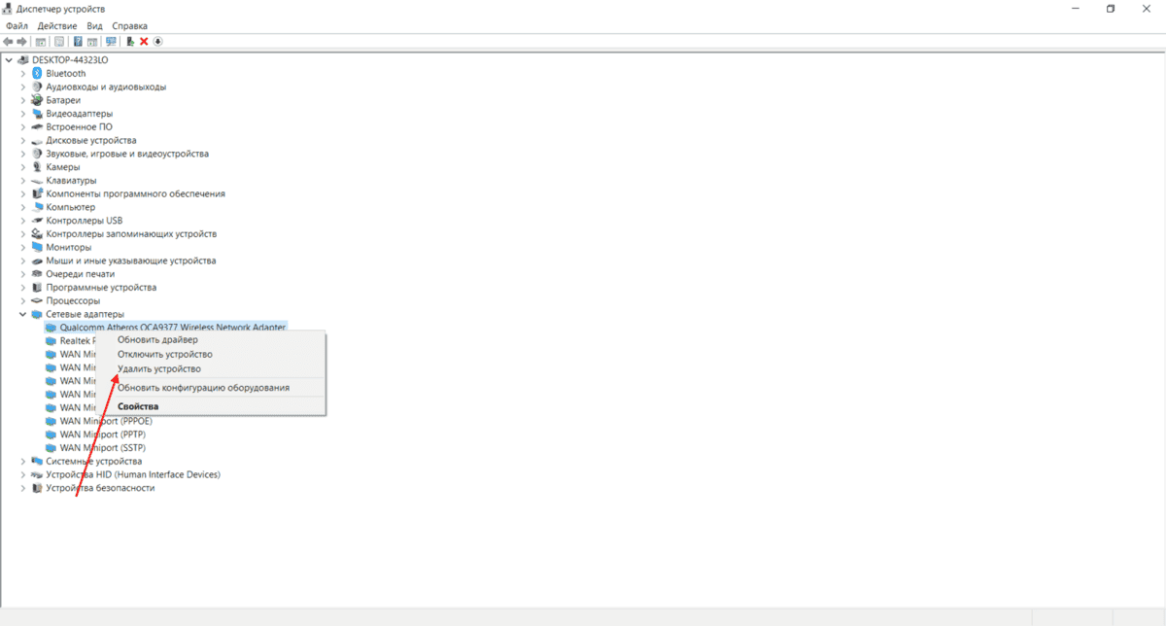Choose Удалить устройство from context menu

point(158,369)
